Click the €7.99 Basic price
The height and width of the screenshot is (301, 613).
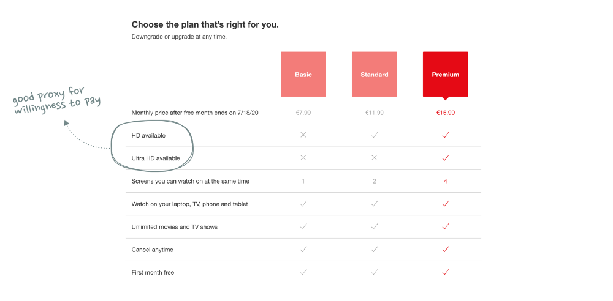tap(303, 113)
